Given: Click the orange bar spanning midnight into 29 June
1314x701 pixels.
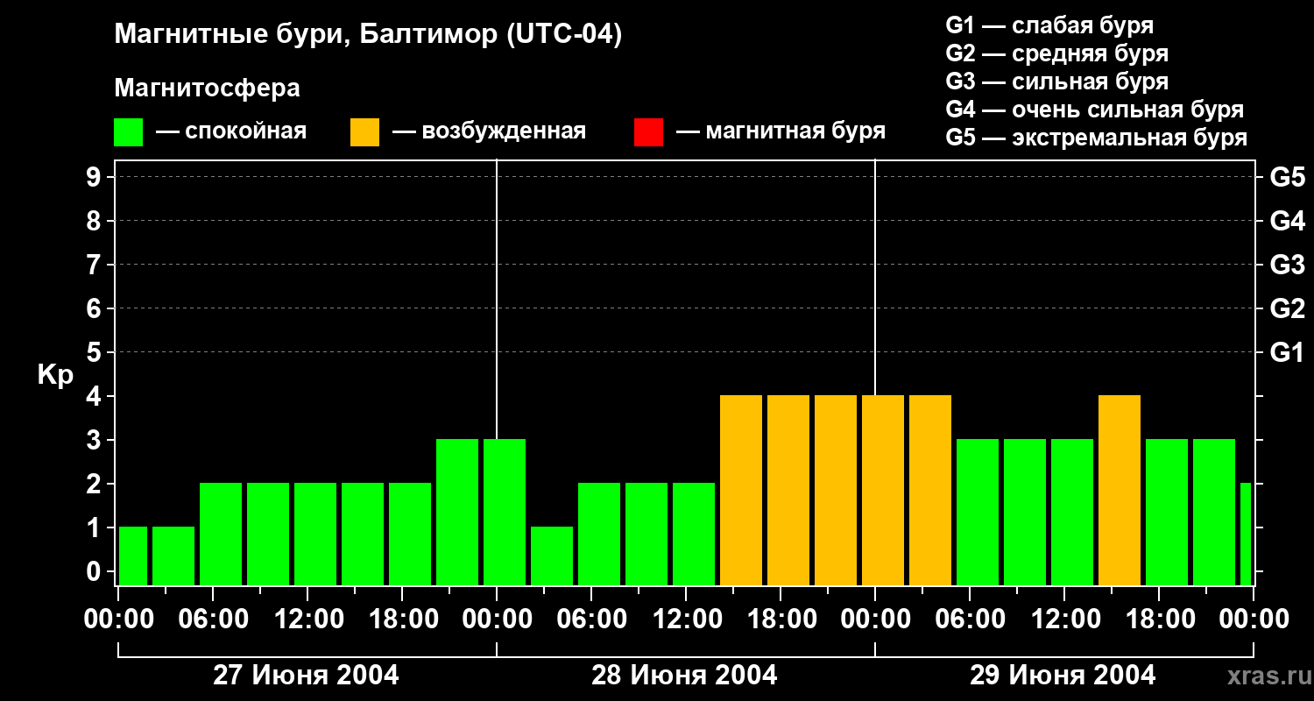Looking at the screenshot, I should click(x=883, y=490).
